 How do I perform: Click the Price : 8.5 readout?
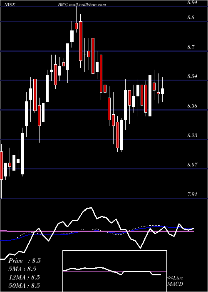[x=24, y=261]
